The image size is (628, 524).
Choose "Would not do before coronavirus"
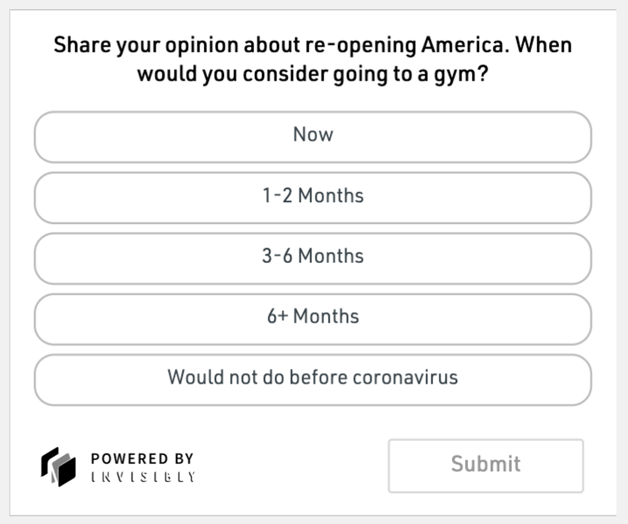point(313,380)
